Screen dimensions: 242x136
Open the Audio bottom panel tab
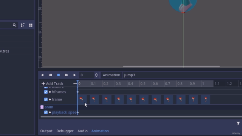point(82,131)
